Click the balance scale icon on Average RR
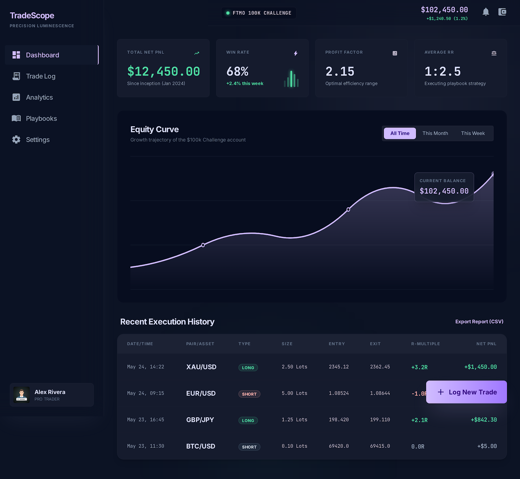This screenshot has height=479, width=520. tap(494, 53)
